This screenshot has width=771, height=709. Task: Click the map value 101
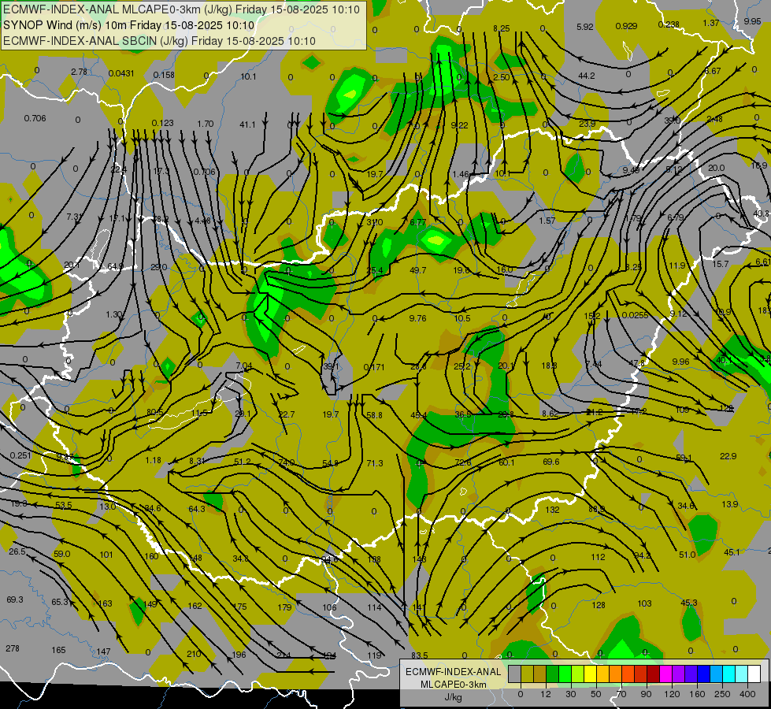[106, 555]
